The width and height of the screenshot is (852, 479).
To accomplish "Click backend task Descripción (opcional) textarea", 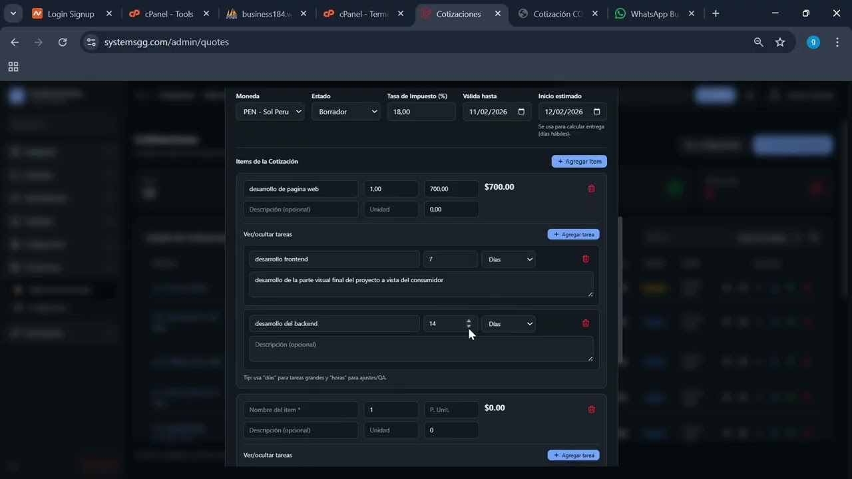I will [421, 349].
